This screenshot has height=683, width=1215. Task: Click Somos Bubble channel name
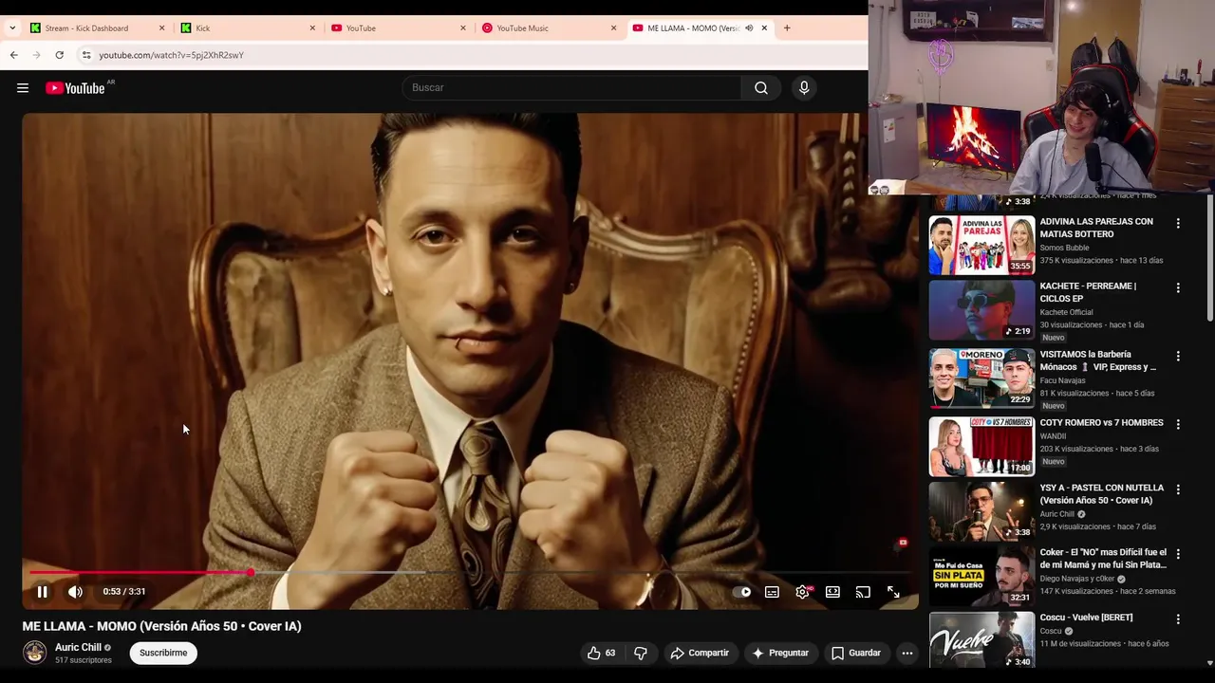(x=1064, y=248)
